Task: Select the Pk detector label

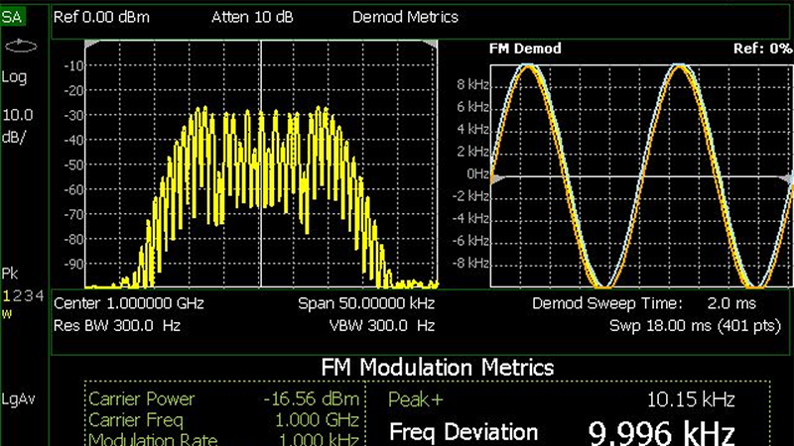Action: click(x=10, y=274)
